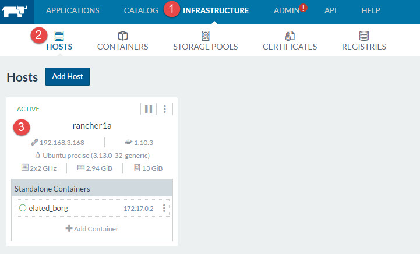This screenshot has width=420, height=254.
Task: Open elated_borg container actions menu
Action: click(164, 208)
